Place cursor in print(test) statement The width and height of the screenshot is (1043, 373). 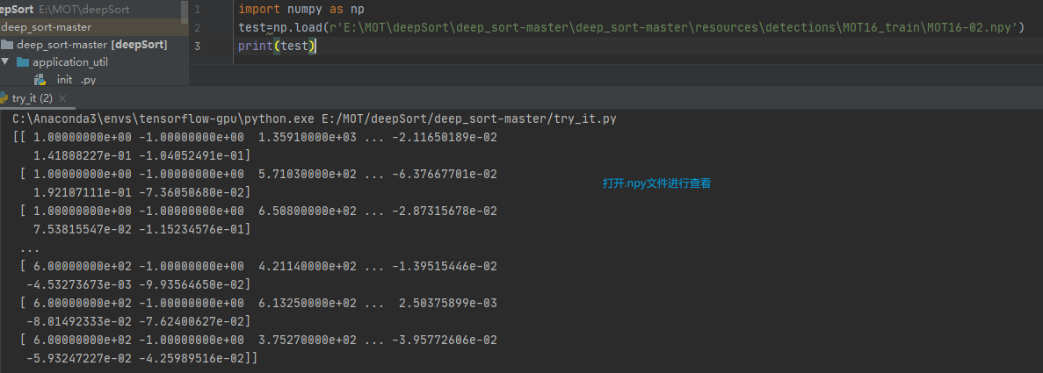click(278, 46)
